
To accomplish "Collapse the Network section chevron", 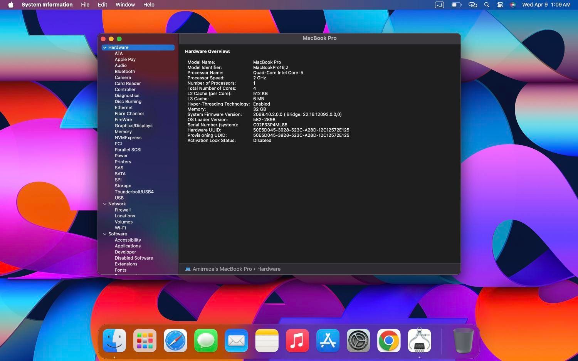I will click(105, 204).
